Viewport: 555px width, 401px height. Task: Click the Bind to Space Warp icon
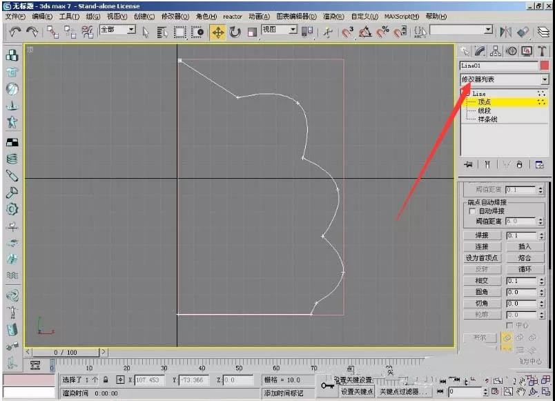[87, 32]
